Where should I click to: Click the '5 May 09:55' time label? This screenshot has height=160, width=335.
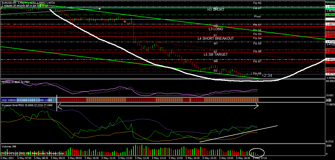click(75, 158)
